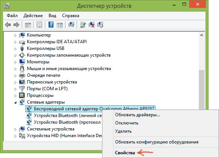
Task: Click the Device Manager title bar icon
Action: coord(7,6)
